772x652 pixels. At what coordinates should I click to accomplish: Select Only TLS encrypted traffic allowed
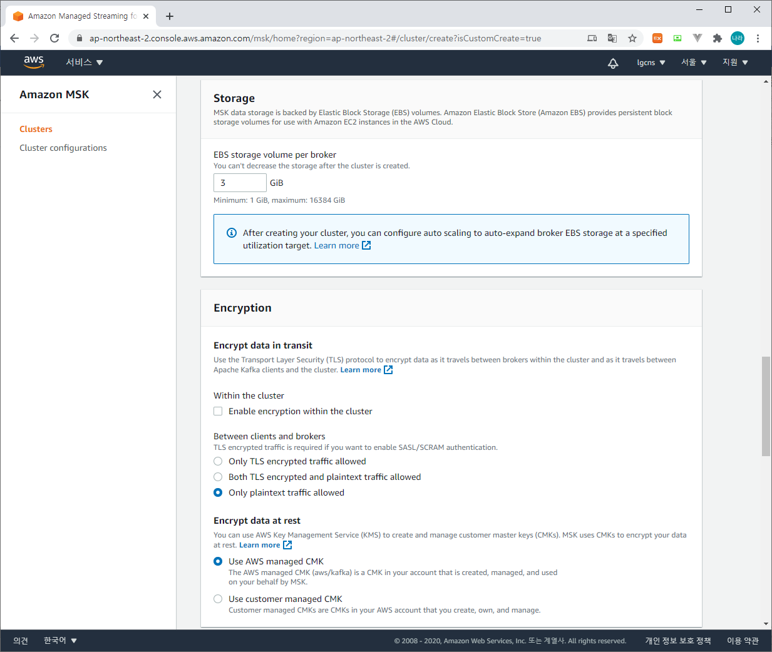click(218, 461)
